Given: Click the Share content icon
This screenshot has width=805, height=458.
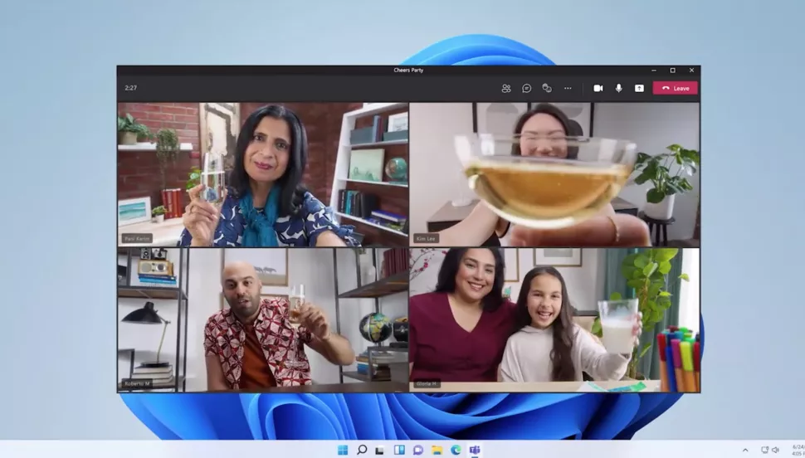Looking at the screenshot, I should (639, 88).
